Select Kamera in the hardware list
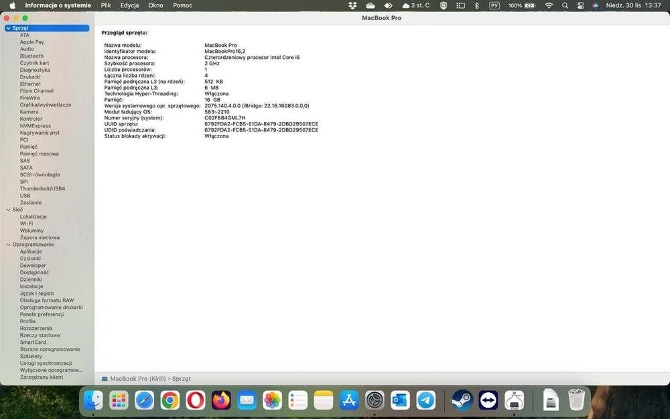Viewport: 670px width, 419px height. [x=29, y=112]
